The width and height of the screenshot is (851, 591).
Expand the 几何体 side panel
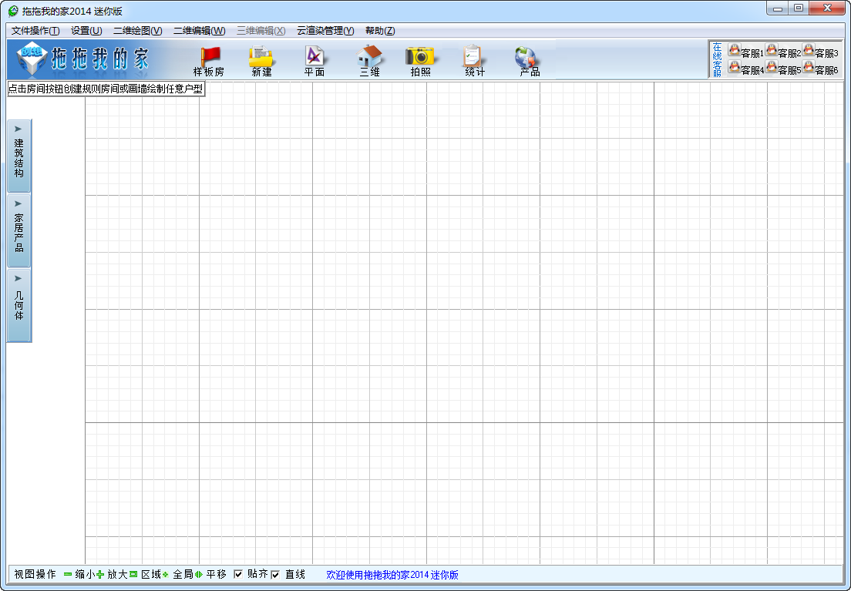pos(19,305)
